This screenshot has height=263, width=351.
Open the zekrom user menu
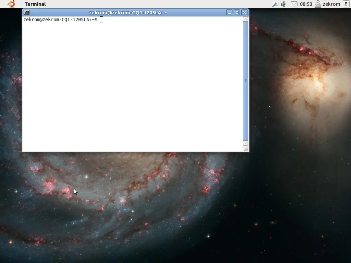pyautogui.click(x=331, y=4)
